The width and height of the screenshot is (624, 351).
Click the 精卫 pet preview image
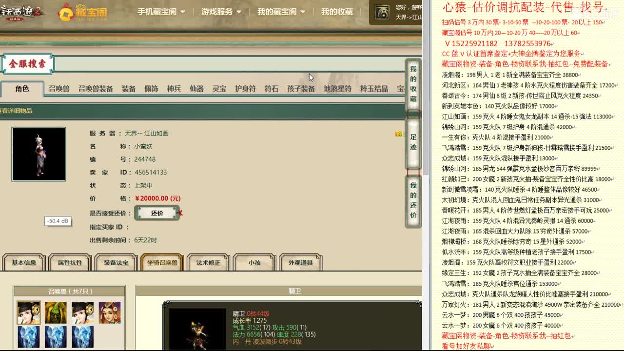[x=197, y=329]
